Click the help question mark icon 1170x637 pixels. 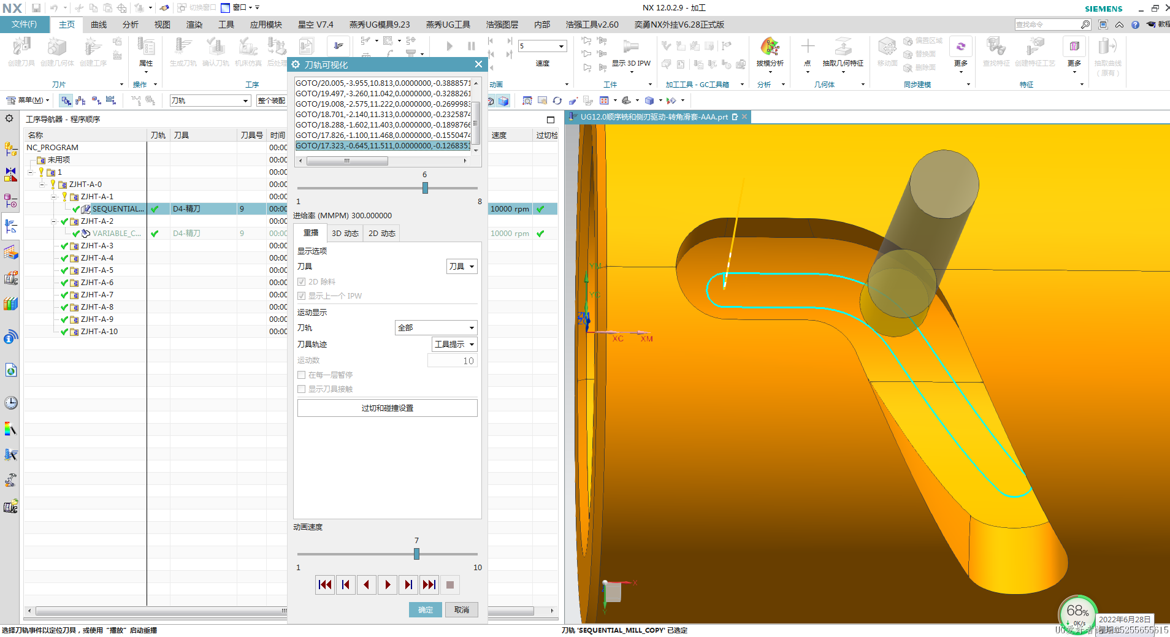(1135, 25)
